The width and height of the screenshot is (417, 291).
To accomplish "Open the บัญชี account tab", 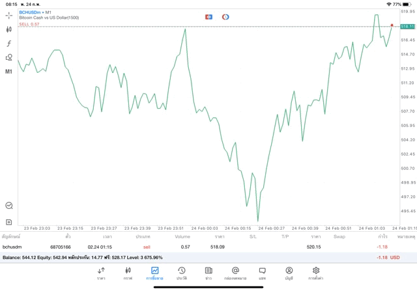I will [x=289, y=273].
